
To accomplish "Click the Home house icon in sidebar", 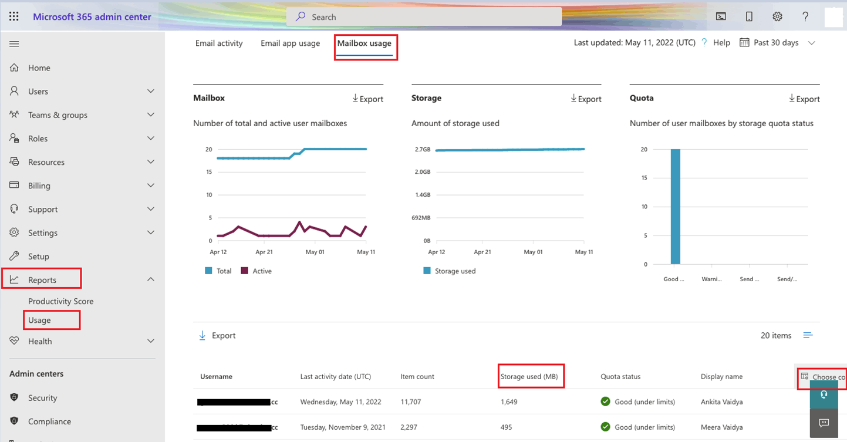I will point(15,68).
